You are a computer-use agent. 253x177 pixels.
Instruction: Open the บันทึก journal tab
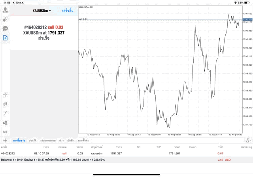click(71, 141)
